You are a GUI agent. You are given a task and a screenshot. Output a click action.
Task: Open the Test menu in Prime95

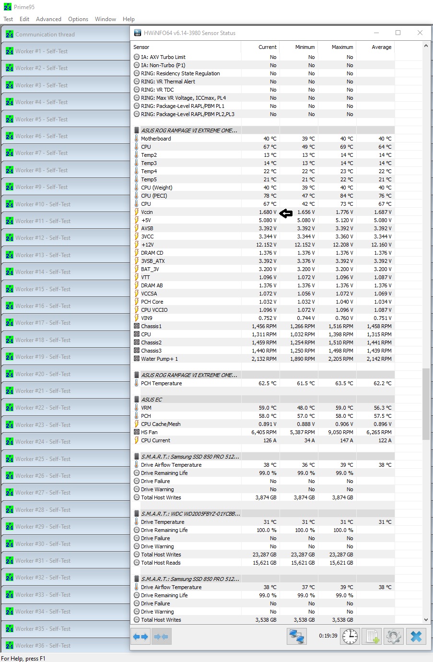pyautogui.click(x=8, y=19)
